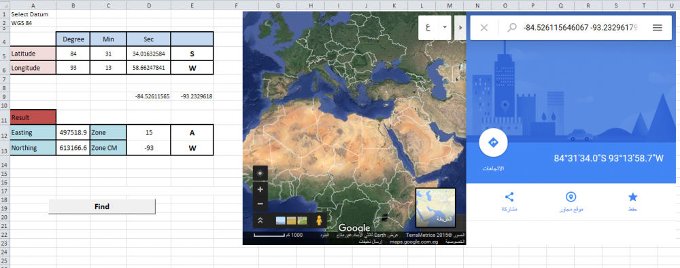The image size is (680, 268).
Task: Select column F header
Action: pos(236,5)
